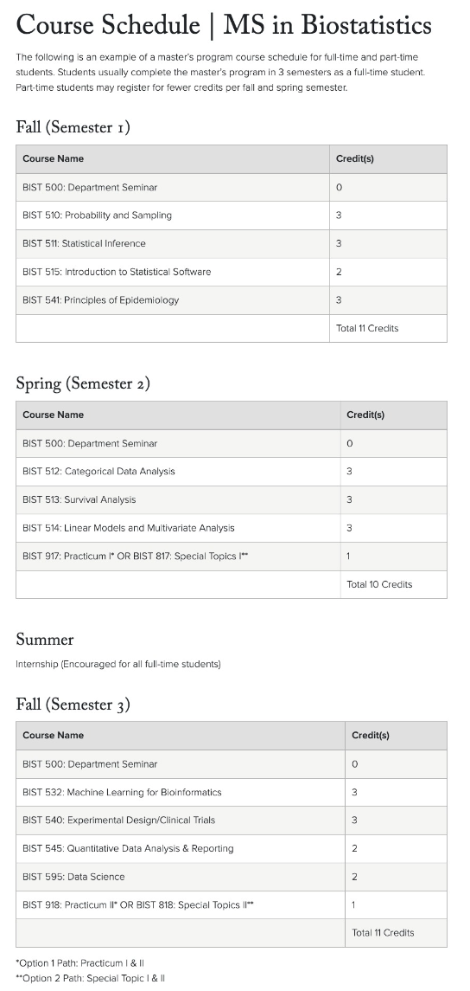Click BIST 511: Statistical Inference course
This screenshot has height=991, width=470.
coord(84,243)
